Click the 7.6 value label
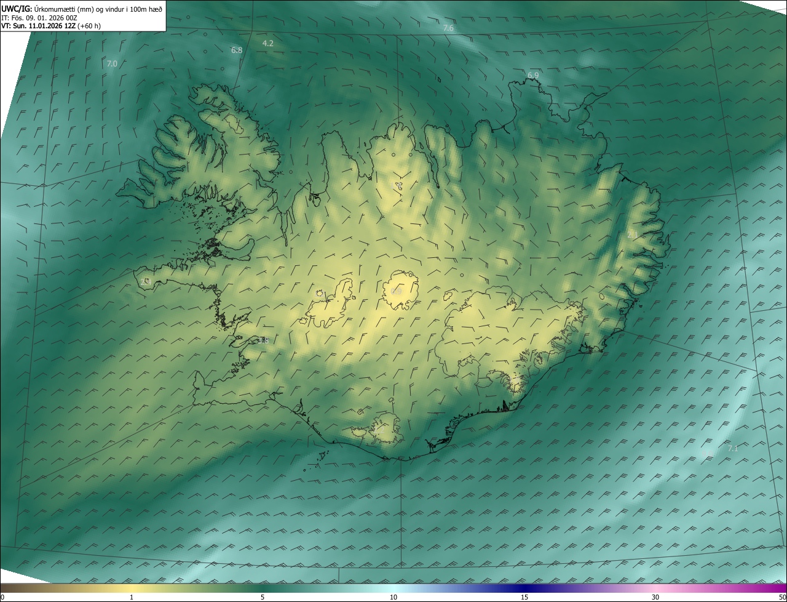This screenshot has width=787, height=602. coord(448,28)
